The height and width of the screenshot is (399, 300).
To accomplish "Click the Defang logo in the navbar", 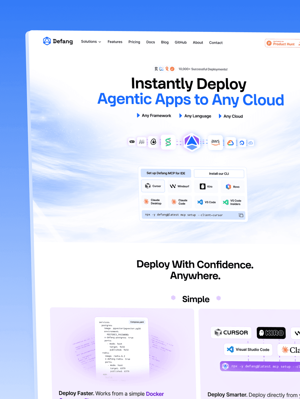I will 58,41.
